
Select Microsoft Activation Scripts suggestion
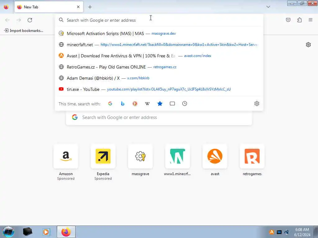(159, 33)
